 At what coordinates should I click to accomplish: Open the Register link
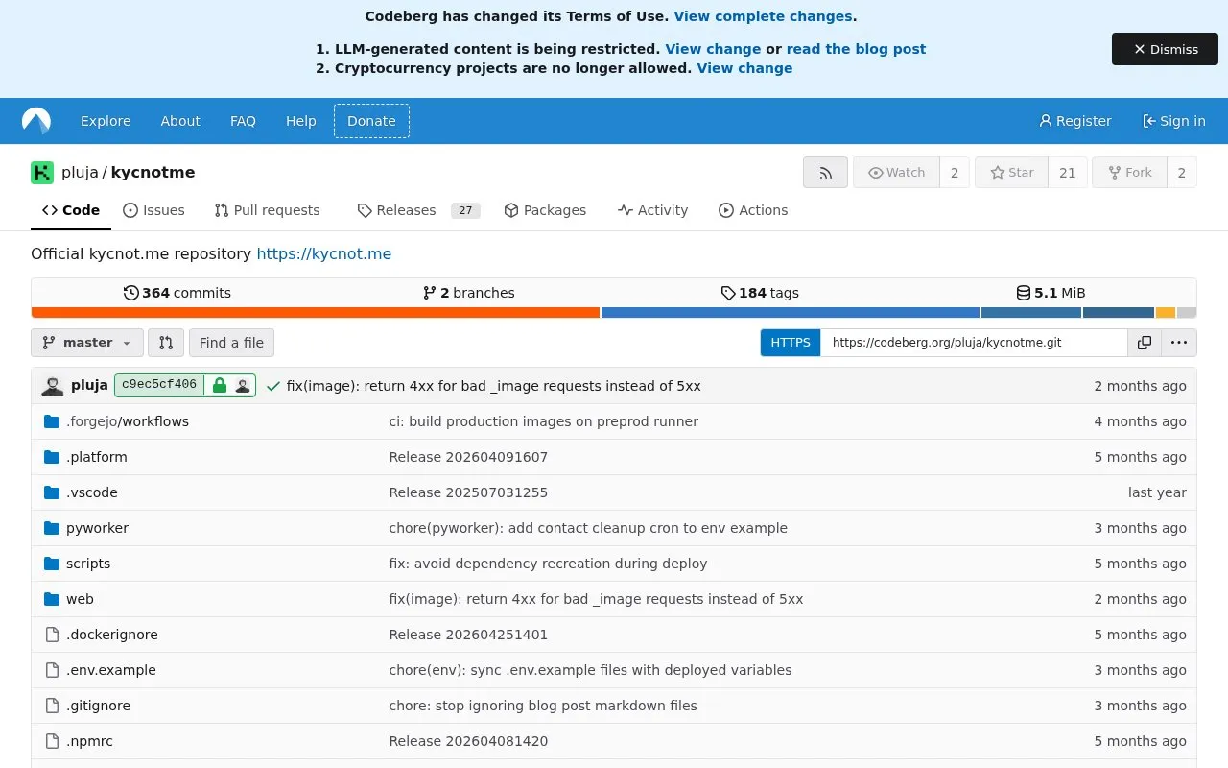click(1075, 121)
